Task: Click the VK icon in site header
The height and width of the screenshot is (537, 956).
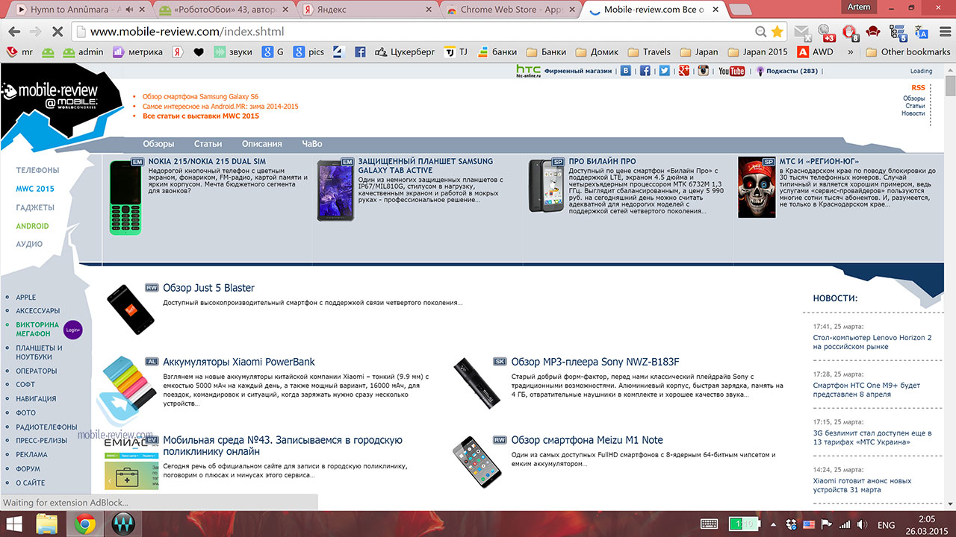Action: tap(626, 71)
